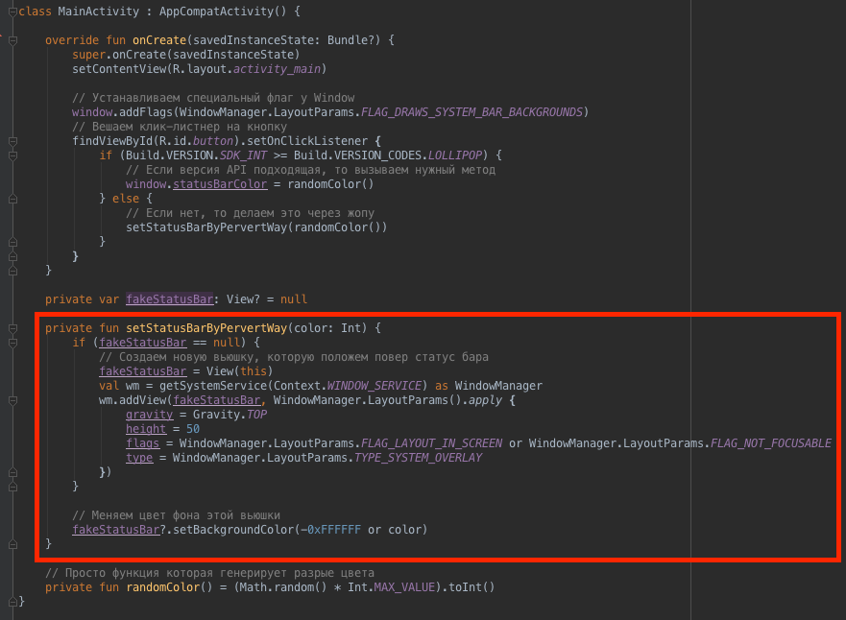Click 'setContentView' call
The image size is (846, 620).
120,69
